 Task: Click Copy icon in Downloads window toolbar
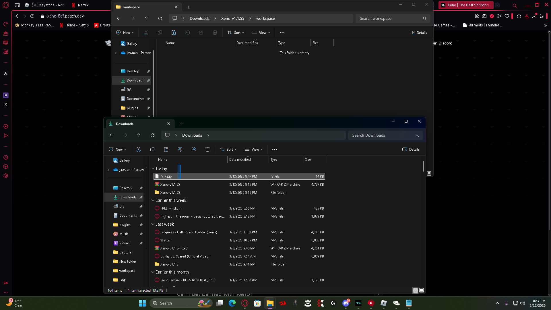[x=152, y=150]
